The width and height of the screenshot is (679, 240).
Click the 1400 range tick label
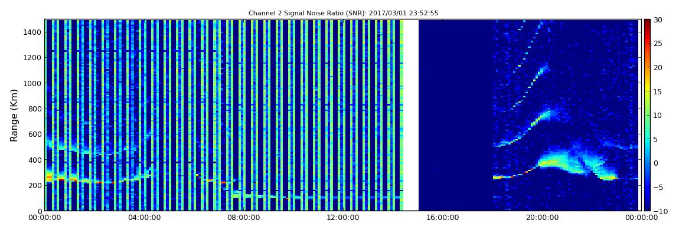point(33,32)
